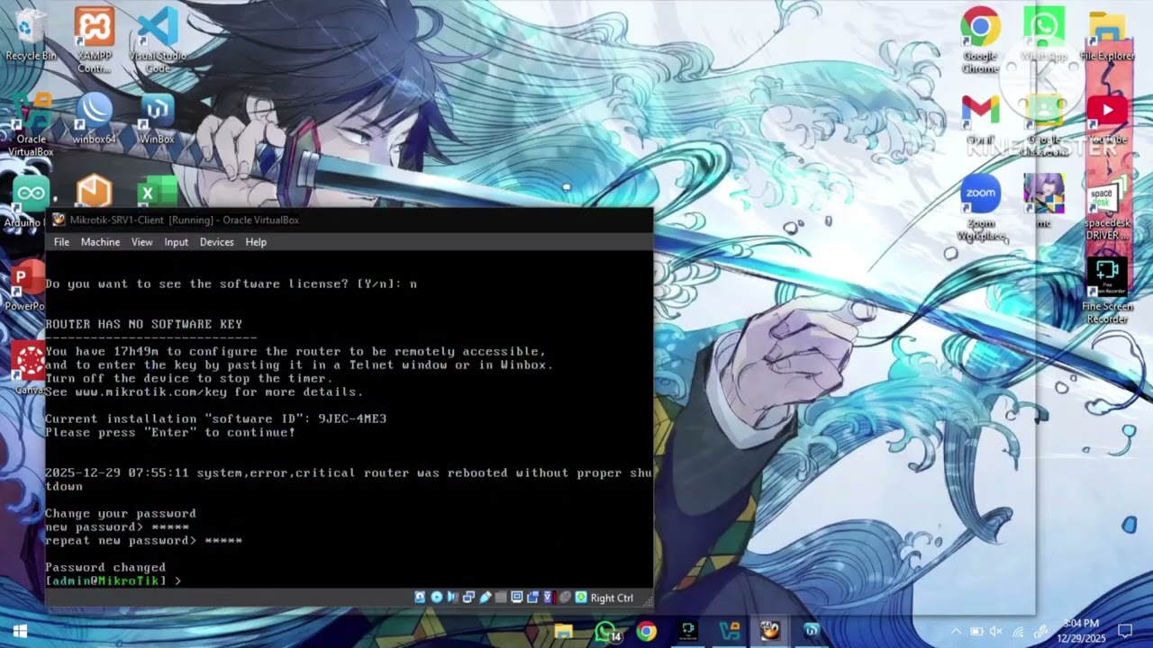Select the Google Chrome desktop shortcut
This screenshot has height=648, width=1153.
(980, 40)
